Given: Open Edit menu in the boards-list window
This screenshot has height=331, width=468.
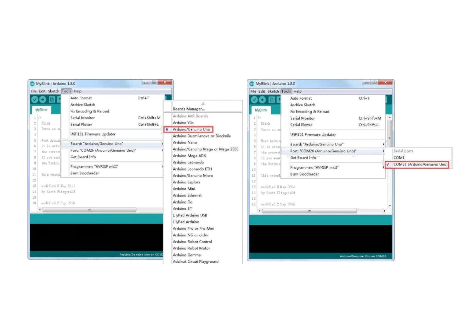Looking at the screenshot, I should pyautogui.click(x=42, y=91).
